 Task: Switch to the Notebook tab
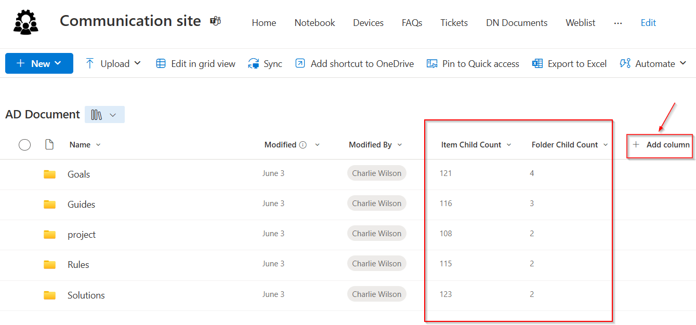coord(314,23)
